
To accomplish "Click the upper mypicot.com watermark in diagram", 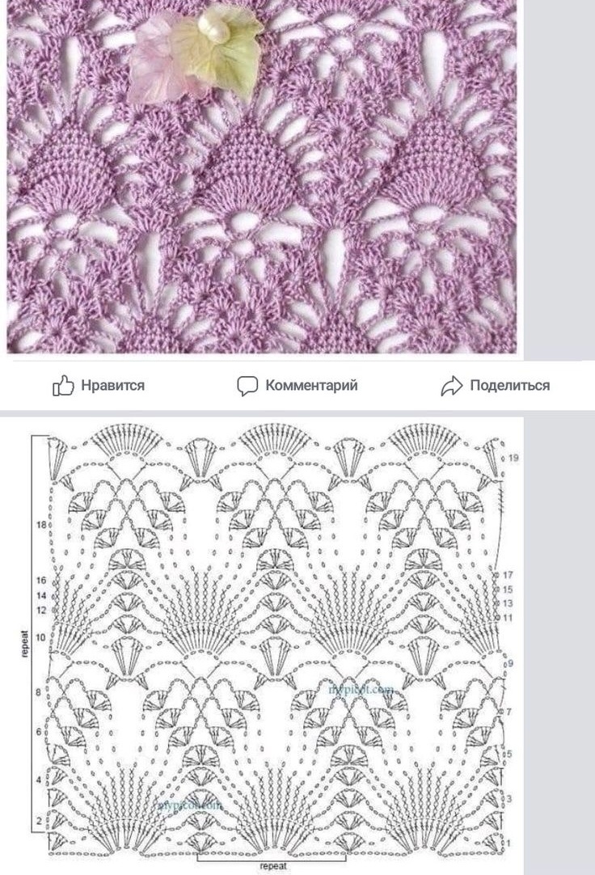I will 361,690.
